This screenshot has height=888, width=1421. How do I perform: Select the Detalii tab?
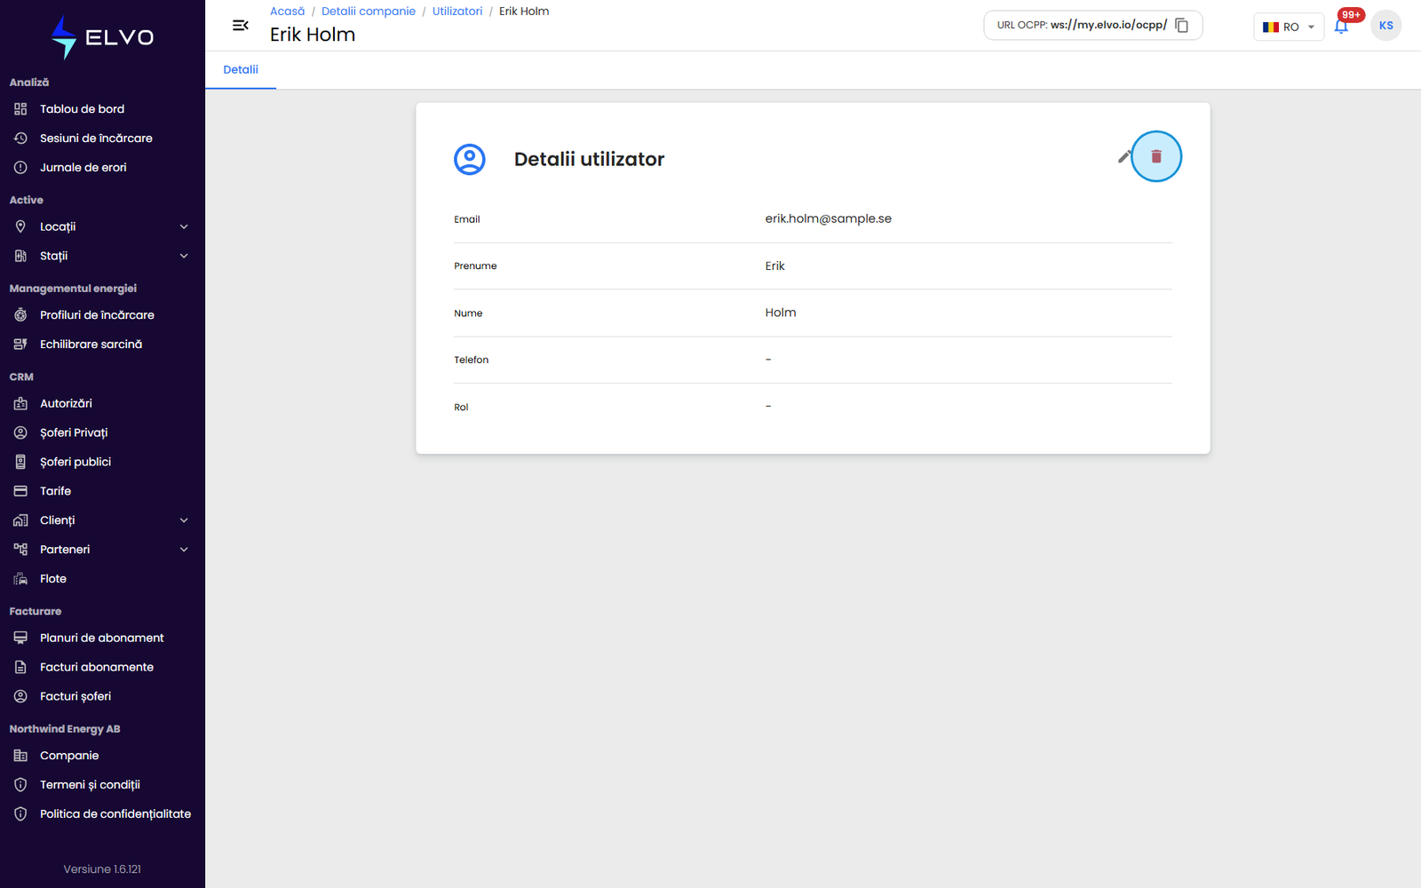pos(241,69)
